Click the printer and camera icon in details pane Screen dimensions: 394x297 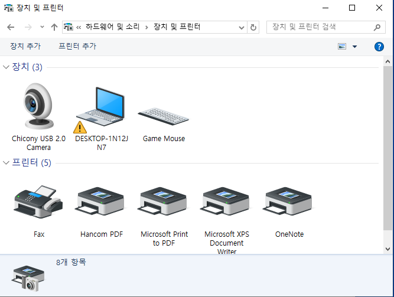click(28, 278)
